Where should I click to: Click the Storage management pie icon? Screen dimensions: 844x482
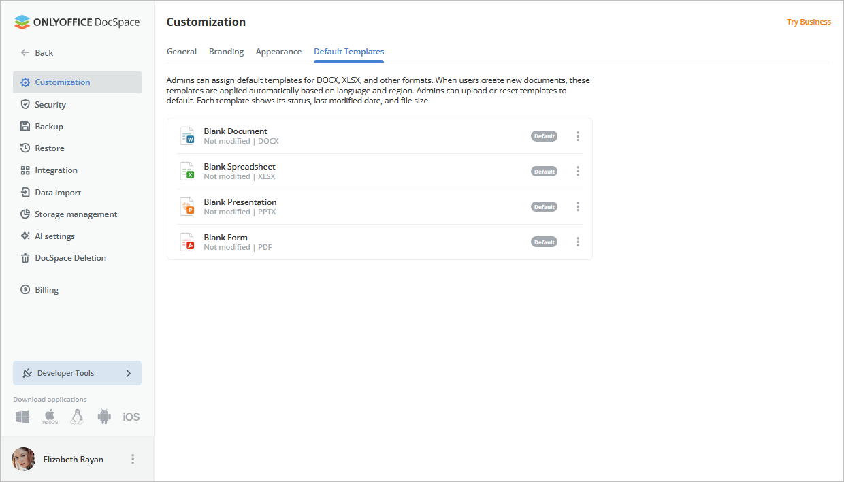click(25, 214)
